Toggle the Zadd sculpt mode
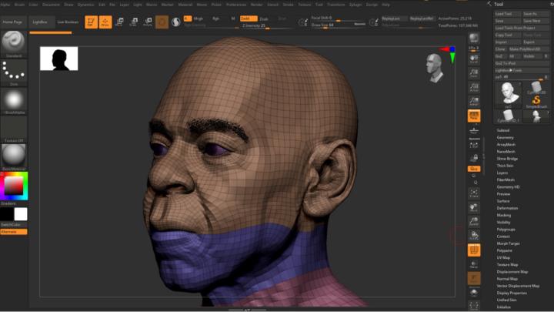 coord(249,18)
